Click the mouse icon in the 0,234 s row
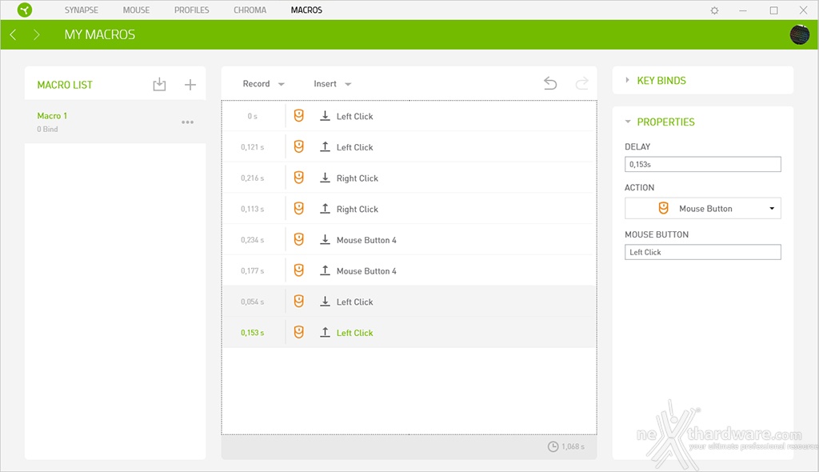The height and width of the screenshot is (472, 819). [x=299, y=239]
